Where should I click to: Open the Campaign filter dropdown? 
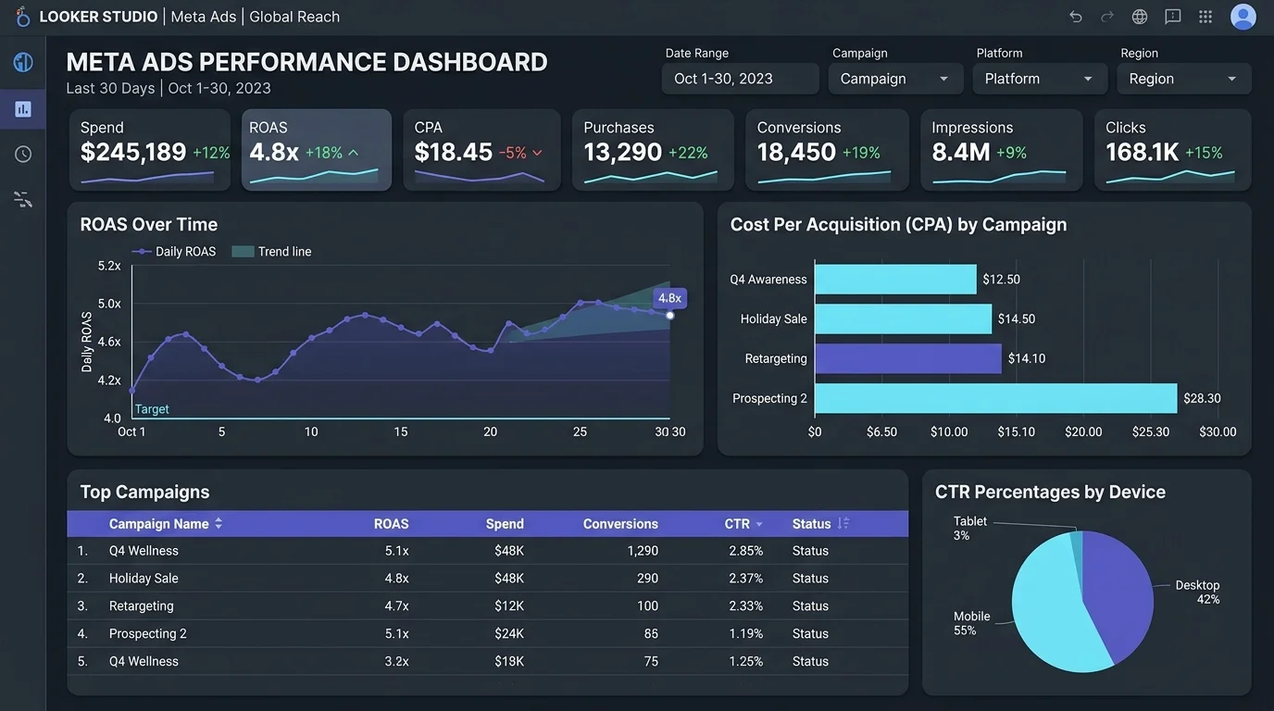[x=895, y=79]
